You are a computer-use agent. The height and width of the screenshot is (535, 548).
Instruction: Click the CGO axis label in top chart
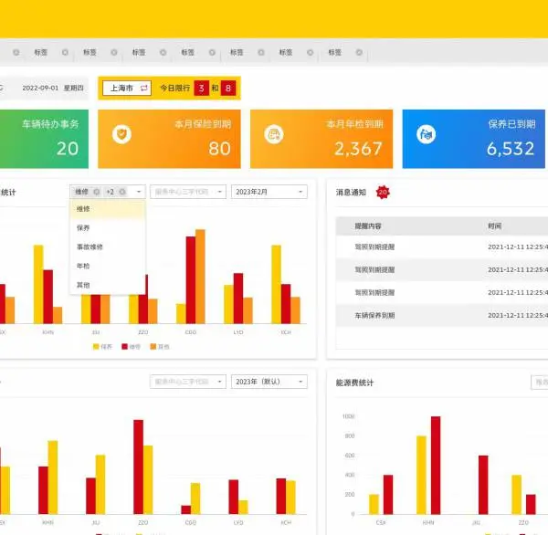(x=191, y=332)
